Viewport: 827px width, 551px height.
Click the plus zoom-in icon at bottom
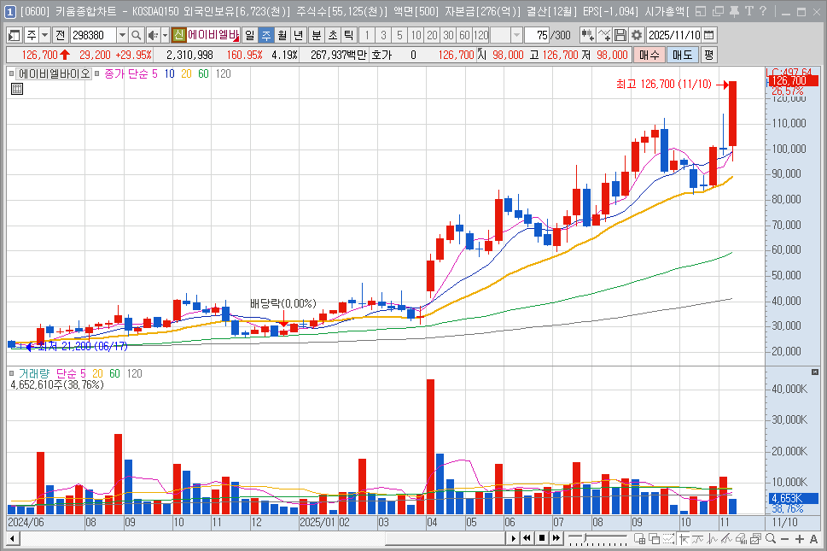[800, 539]
